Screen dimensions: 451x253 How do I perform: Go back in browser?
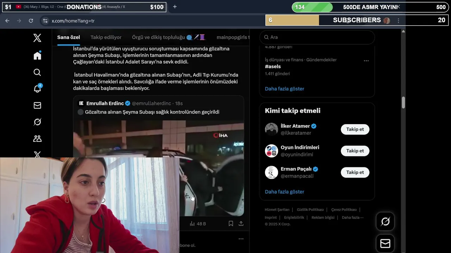7,21
